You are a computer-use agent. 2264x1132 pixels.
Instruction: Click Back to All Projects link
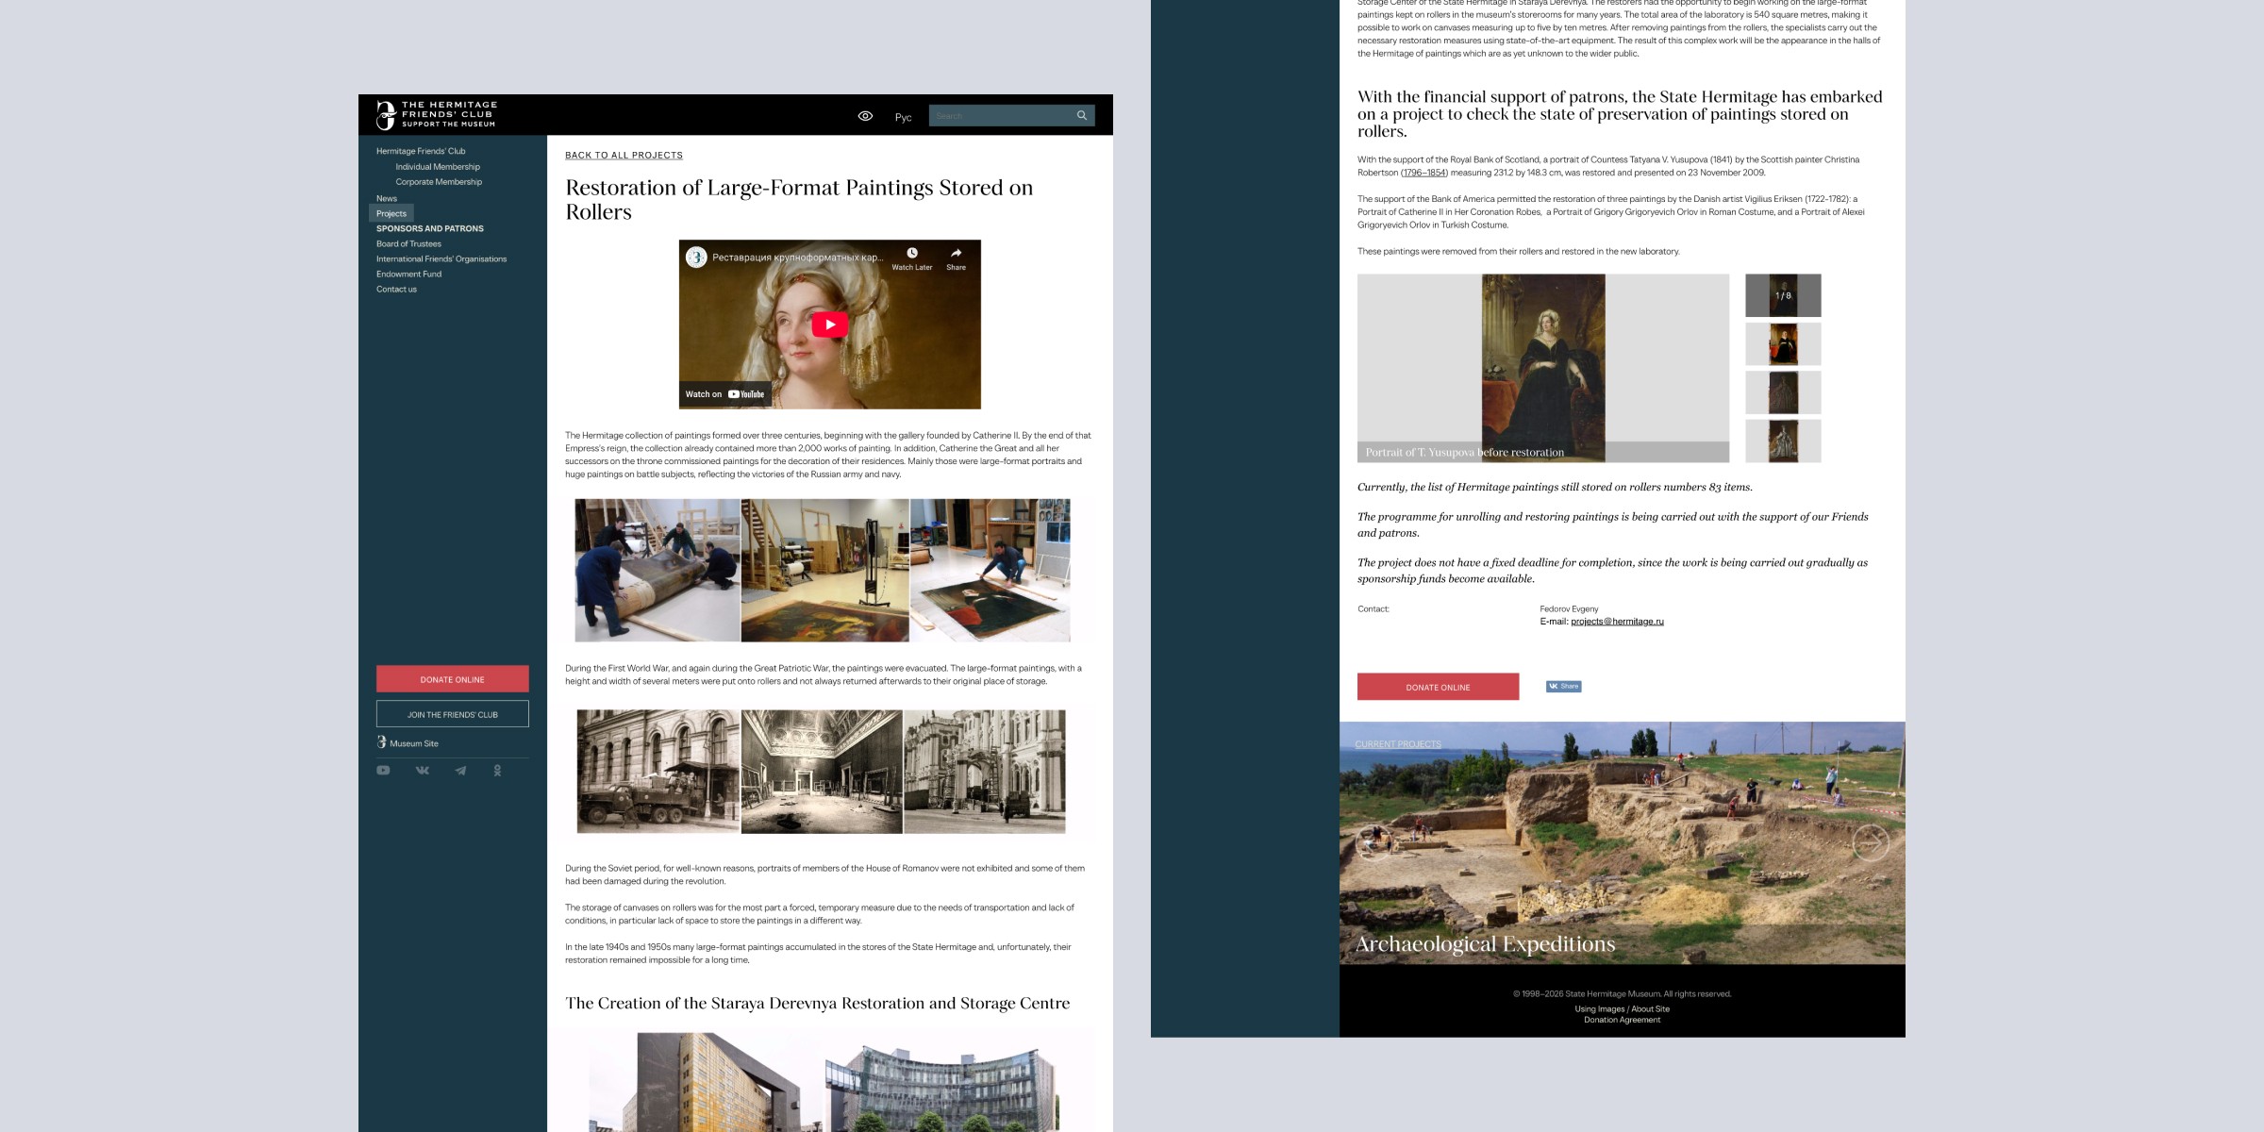(x=624, y=156)
